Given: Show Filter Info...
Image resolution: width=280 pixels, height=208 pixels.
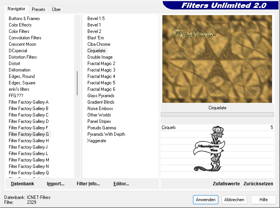Looking at the screenshot, I should [x=88, y=184].
